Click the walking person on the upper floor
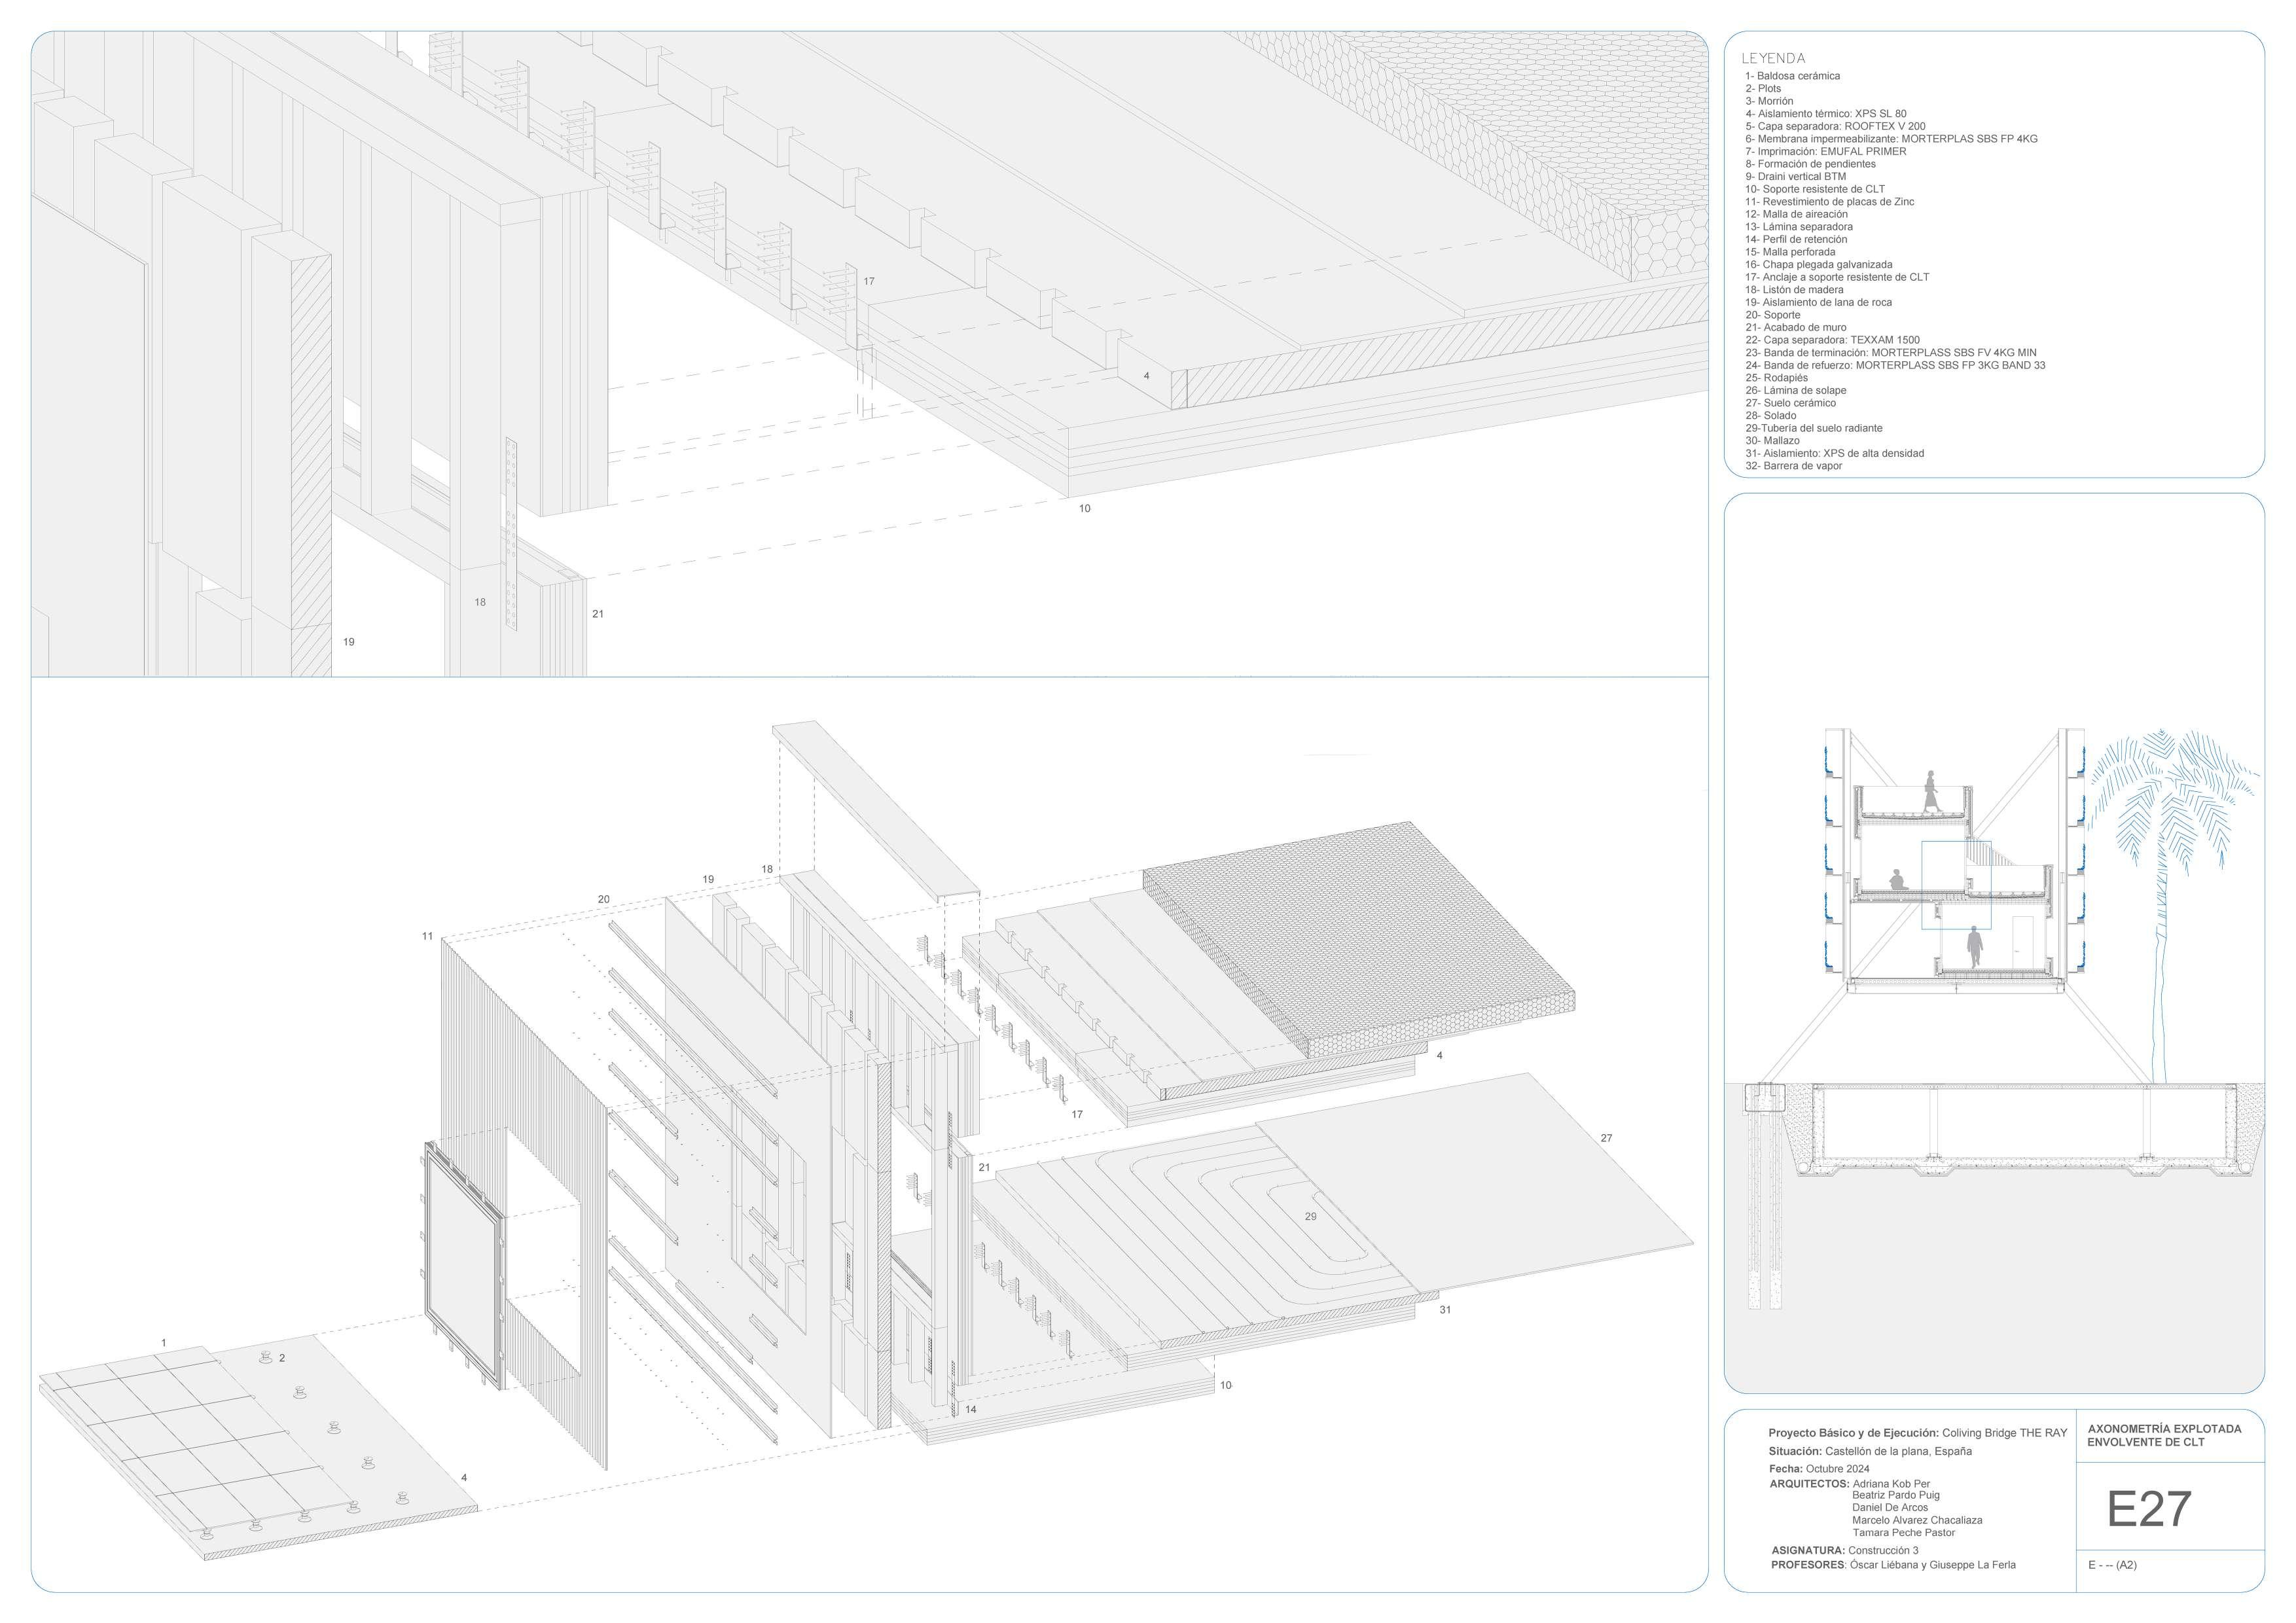Screen dimensions: 2296x1623 pyautogui.click(x=1931, y=791)
